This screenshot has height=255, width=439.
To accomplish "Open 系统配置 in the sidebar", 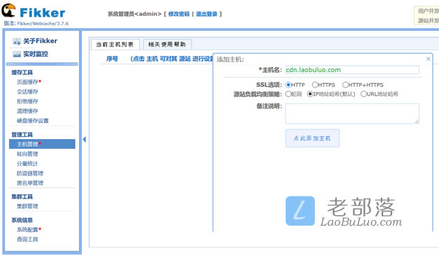I will tap(27, 230).
